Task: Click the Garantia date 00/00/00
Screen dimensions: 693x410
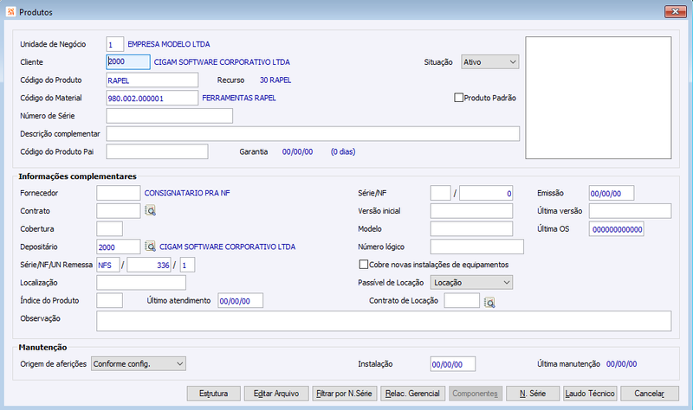Action: tap(297, 151)
